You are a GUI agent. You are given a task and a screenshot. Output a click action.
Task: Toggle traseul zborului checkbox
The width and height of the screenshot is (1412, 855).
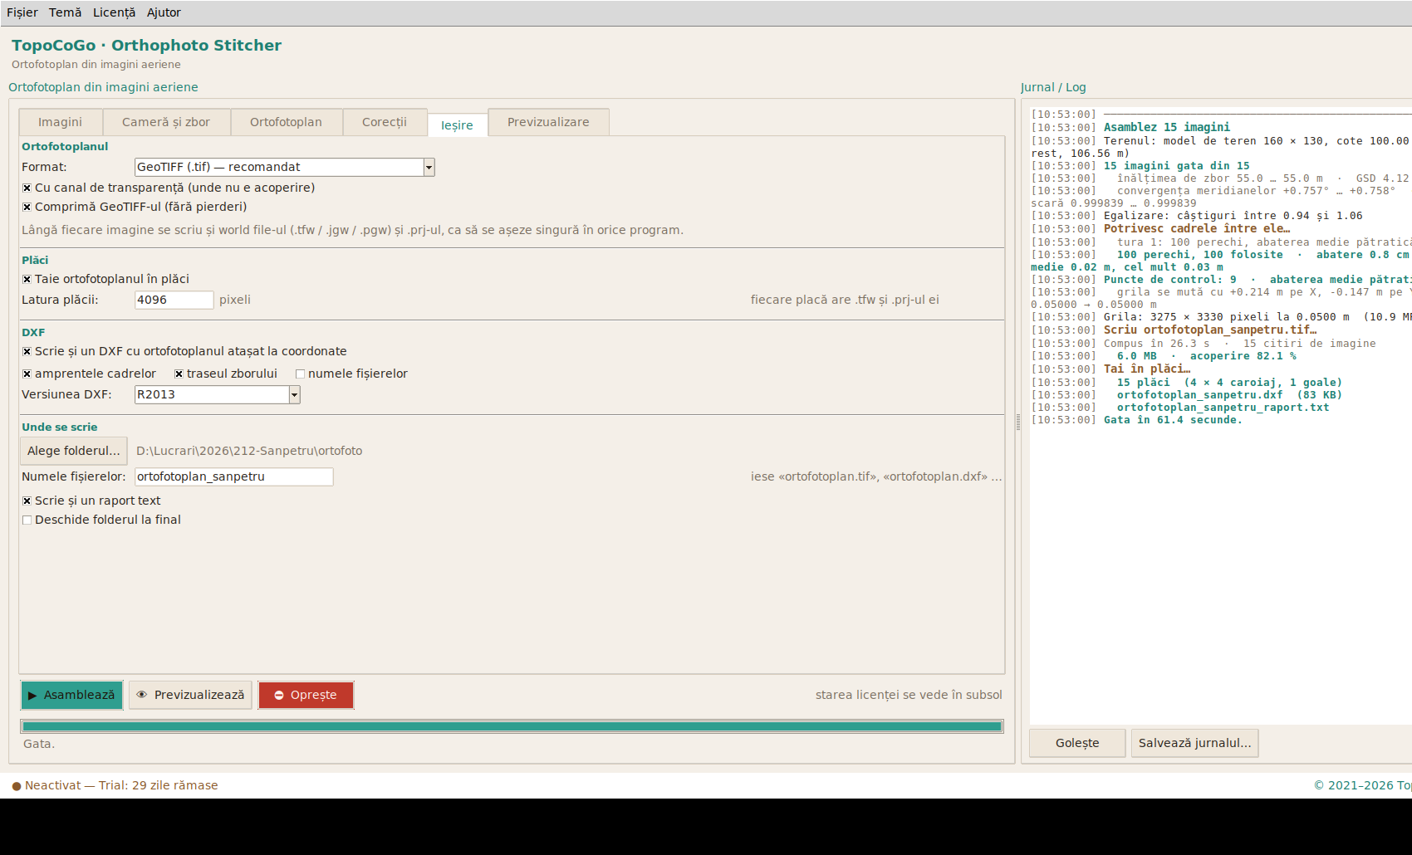pyautogui.click(x=179, y=374)
